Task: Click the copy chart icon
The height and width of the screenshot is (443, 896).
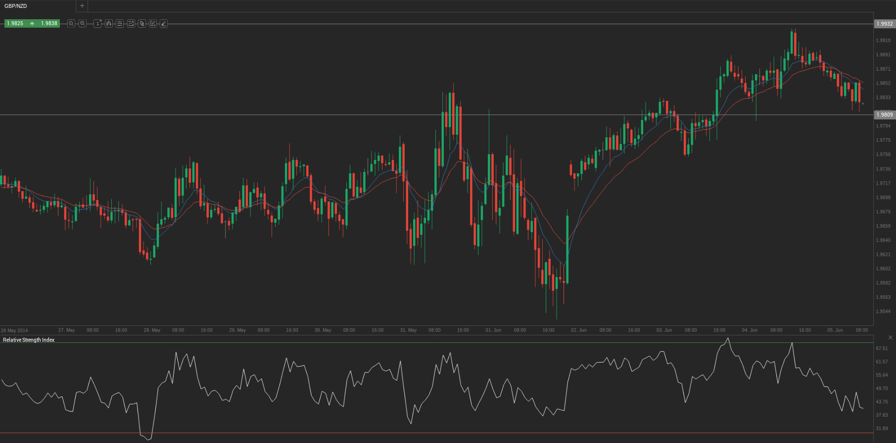Action: [x=142, y=24]
